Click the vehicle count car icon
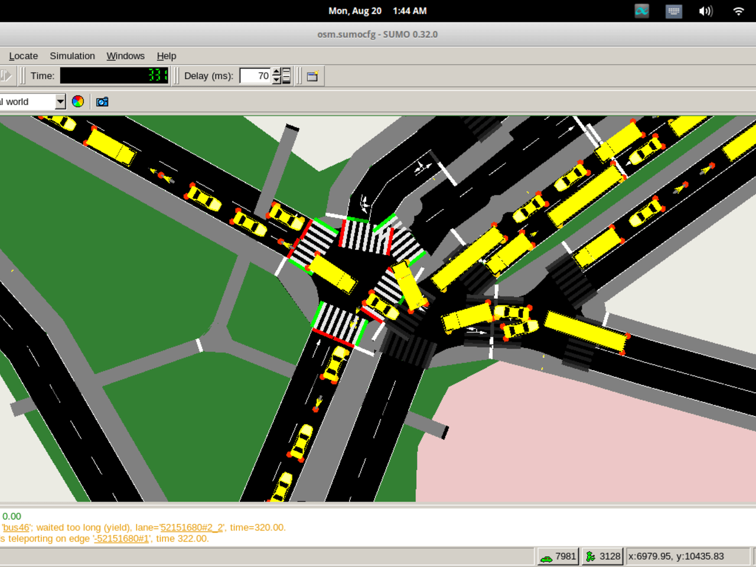 546,556
